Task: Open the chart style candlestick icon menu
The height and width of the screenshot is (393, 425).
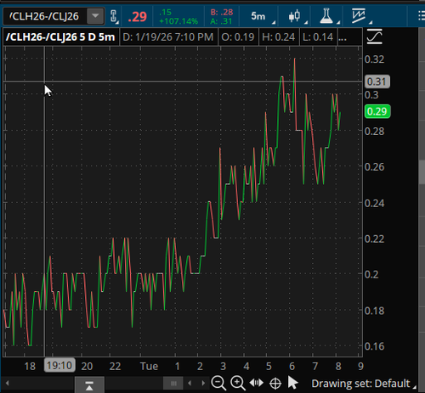Action: (x=294, y=16)
